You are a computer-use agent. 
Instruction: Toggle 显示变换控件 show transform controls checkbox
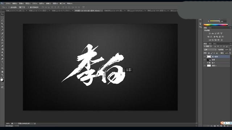tap(28, 7)
